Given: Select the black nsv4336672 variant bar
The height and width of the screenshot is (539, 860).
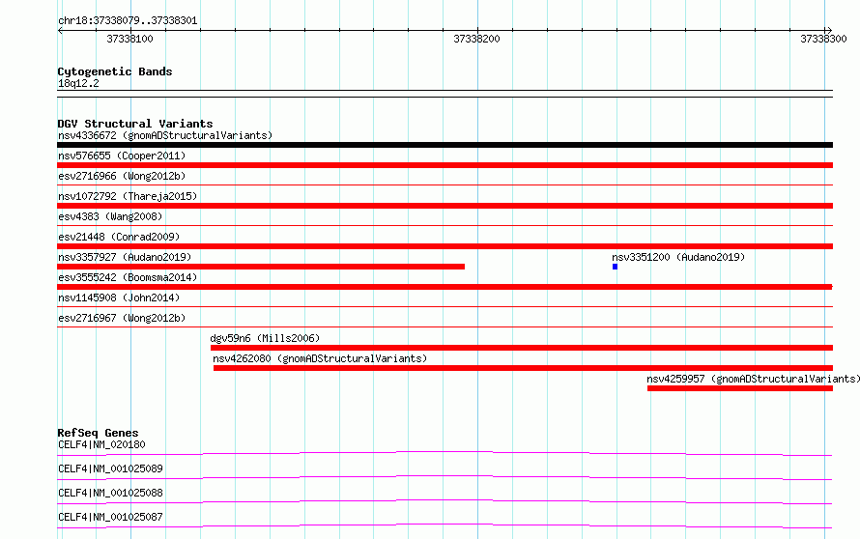Looking at the screenshot, I should click(x=444, y=145).
